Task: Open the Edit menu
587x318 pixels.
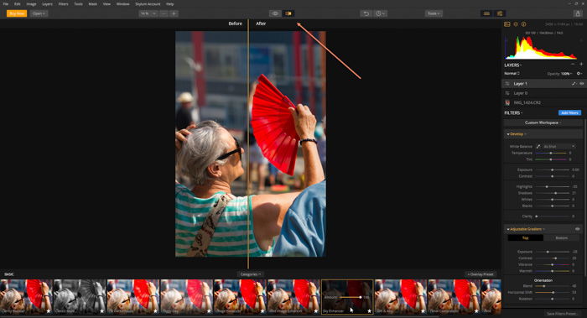Action: pos(18,3)
